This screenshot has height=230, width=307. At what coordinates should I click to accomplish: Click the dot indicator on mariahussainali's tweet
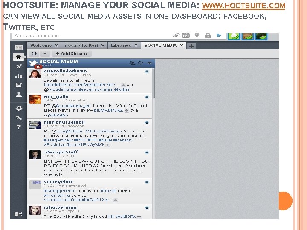147,123
